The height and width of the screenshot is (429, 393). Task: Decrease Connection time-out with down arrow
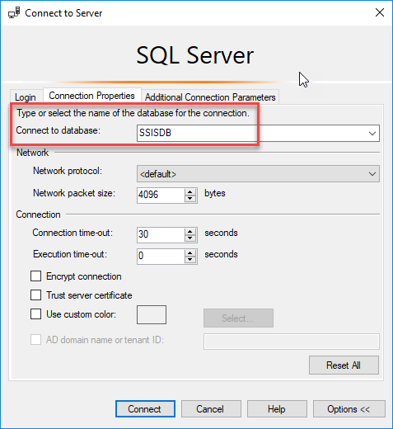click(190, 238)
